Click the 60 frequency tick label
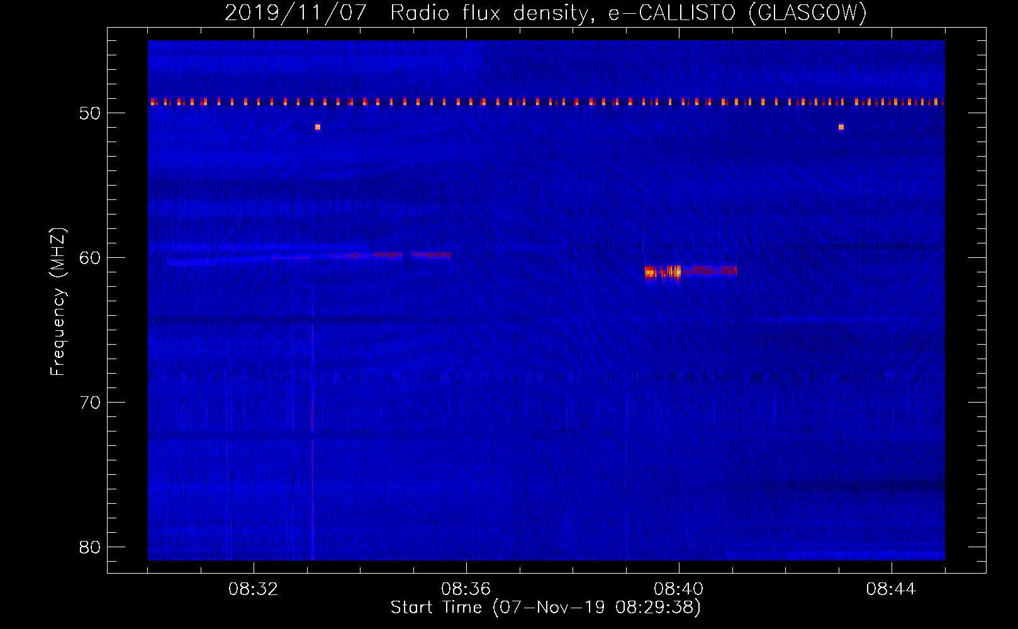1018x629 pixels. (x=90, y=258)
